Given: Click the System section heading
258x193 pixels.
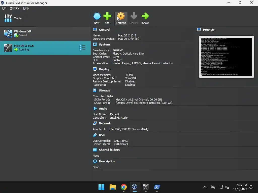Looking at the screenshot, I should pyautogui.click(x=104, y=44).
